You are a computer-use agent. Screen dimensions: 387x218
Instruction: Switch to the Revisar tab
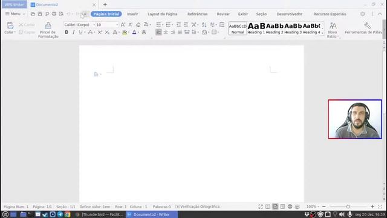(223, 14)
